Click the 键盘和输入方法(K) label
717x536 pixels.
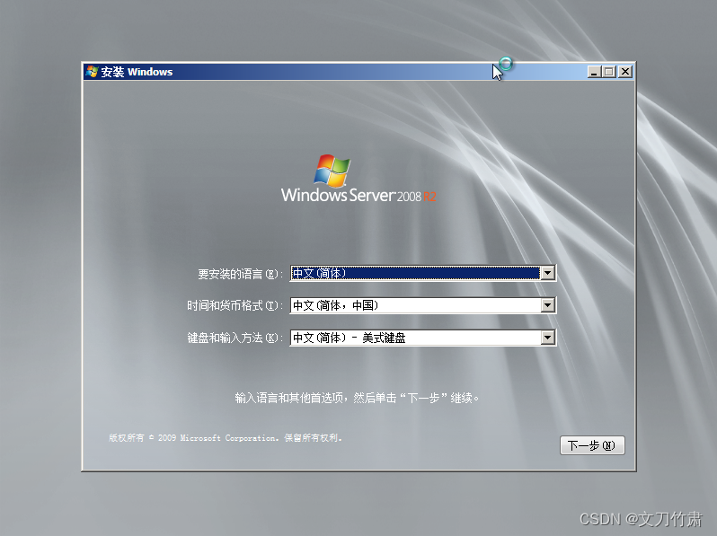[x=235, y=338]
